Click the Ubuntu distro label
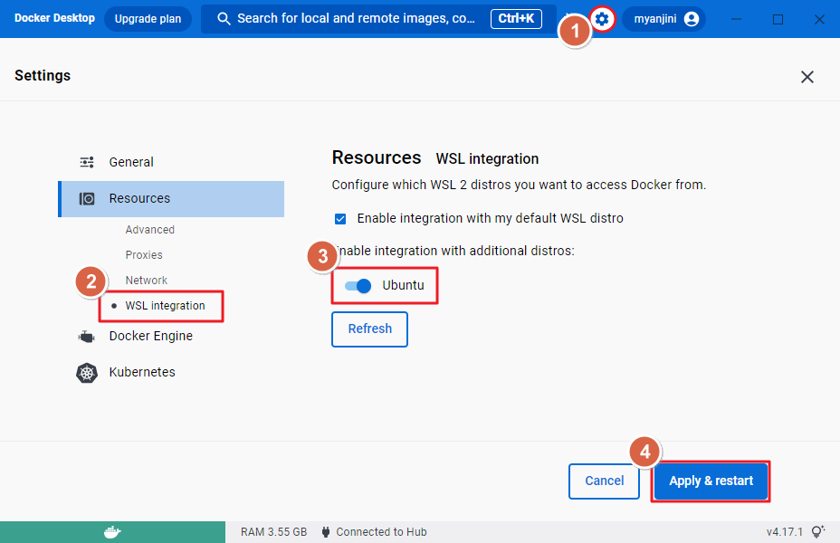This screenshot has width=840, height=543. 404,285
